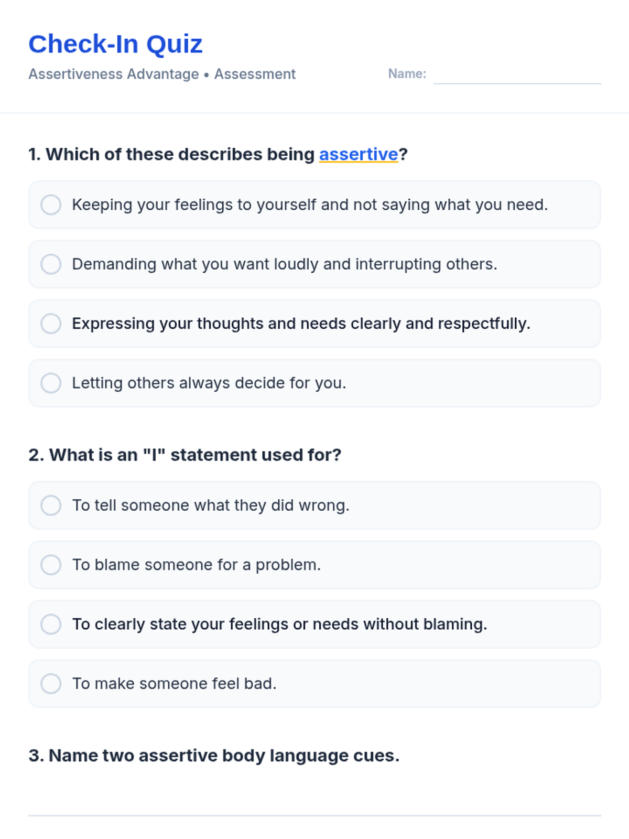The image size is (629, 839).
Task: Click question 3 body language cues heading
Action: click(x=214, y=756)
